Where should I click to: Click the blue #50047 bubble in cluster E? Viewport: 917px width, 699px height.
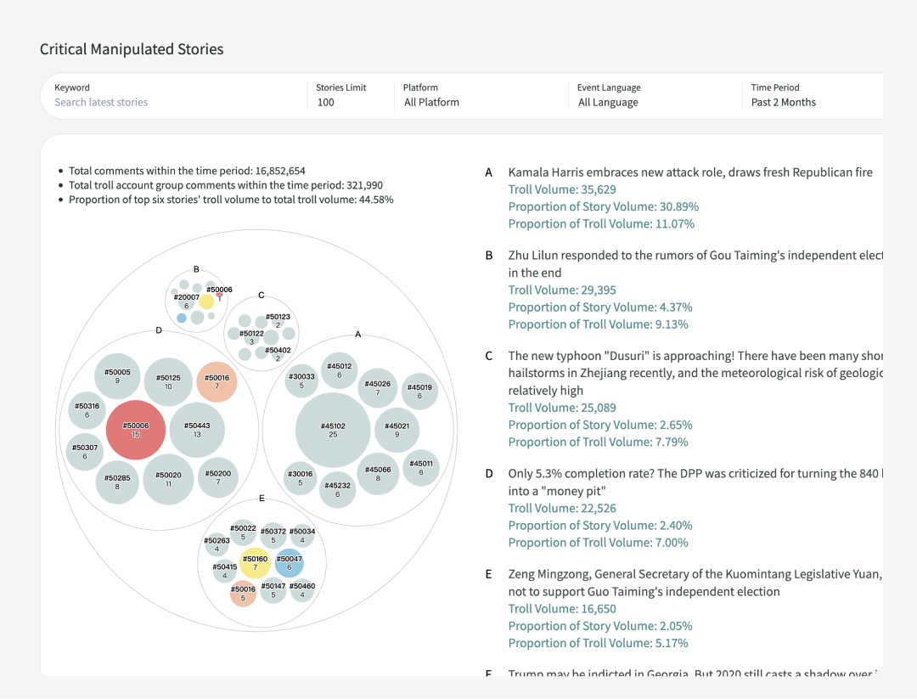(x=289, y=563)
